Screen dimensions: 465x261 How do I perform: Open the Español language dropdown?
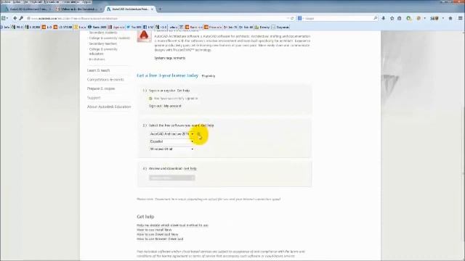(x=171, y=141)
